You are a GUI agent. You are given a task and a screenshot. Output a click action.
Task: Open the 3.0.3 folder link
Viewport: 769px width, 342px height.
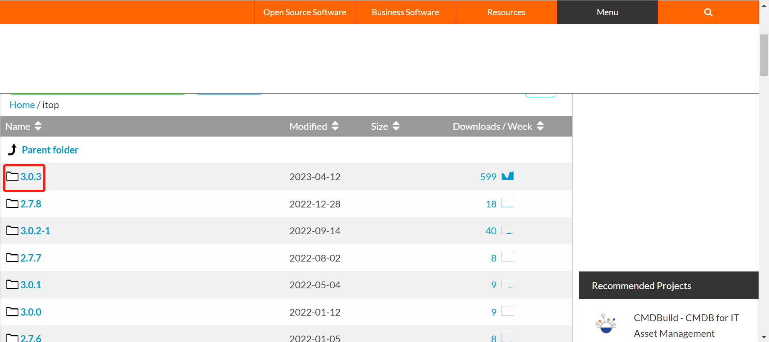click(x=31, y=177)
